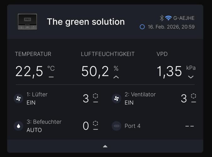Expand the card using bottom arrow
Image resolution: width=212 pixels, height=157 pixels.
click(105, 146)
